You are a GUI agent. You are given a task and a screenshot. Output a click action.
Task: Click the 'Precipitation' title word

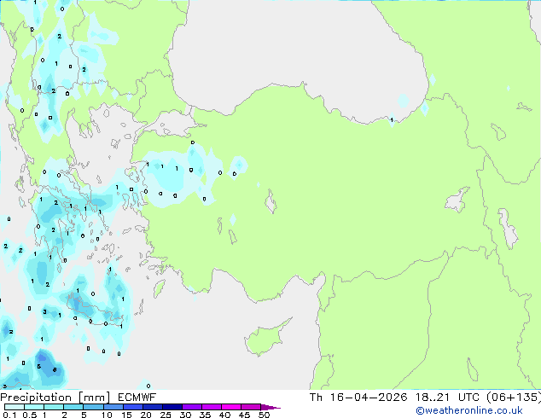(36, 398)
